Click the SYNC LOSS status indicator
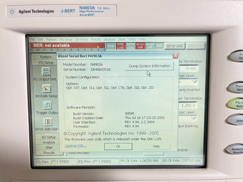243x182 pixels. [x=120, y=46]
